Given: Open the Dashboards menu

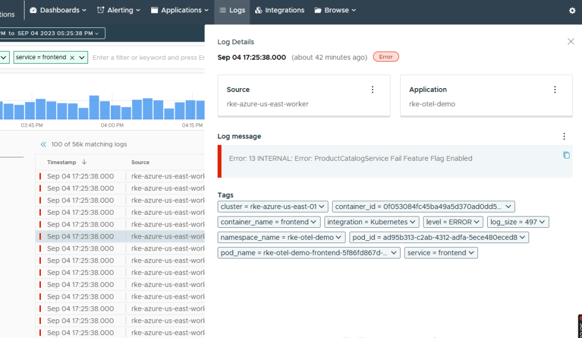Looking at the screenshot, I should (58, 10).
